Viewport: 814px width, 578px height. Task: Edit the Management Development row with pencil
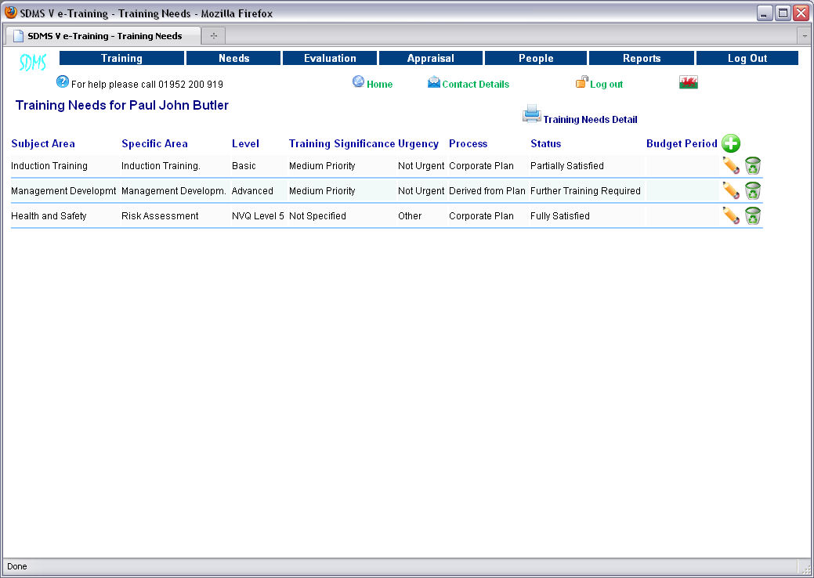[731, 190]
